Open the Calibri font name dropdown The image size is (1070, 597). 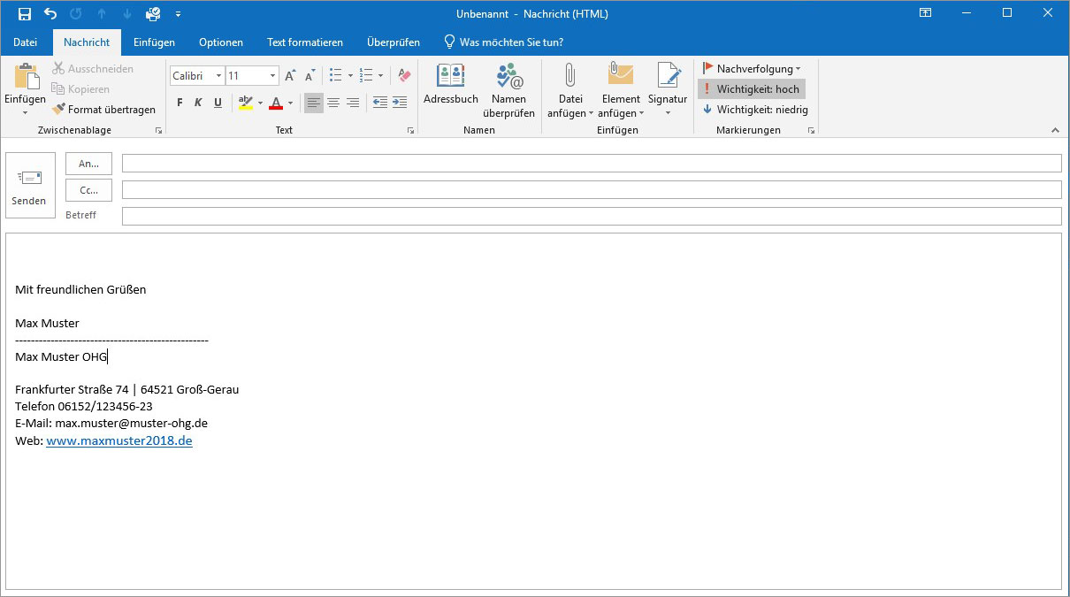point(218,76)
